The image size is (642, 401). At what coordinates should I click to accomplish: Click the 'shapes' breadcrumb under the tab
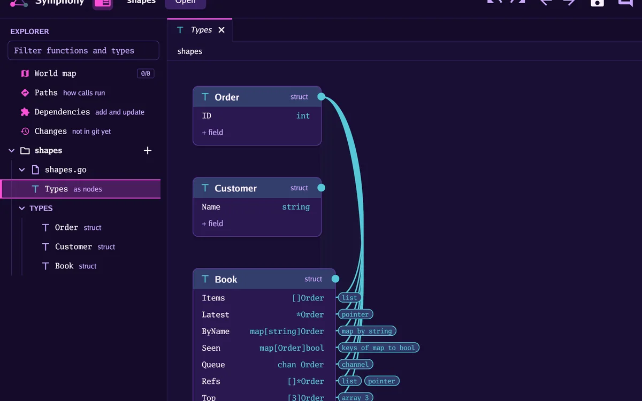pyautogui.click(x=190, y=51)
